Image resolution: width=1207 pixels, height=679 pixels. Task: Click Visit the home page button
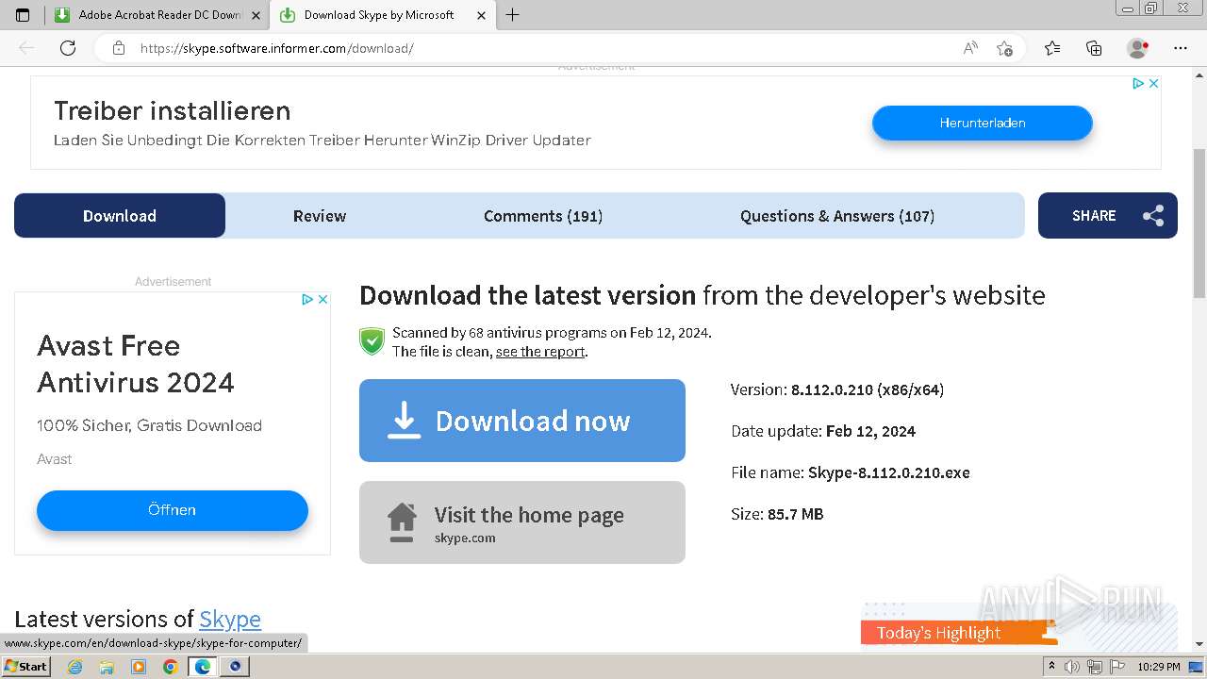pyautogui.click(x=522, y=522)
